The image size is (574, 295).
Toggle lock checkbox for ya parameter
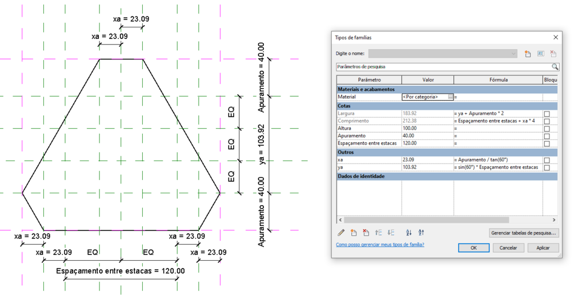(x=547, y=168)
